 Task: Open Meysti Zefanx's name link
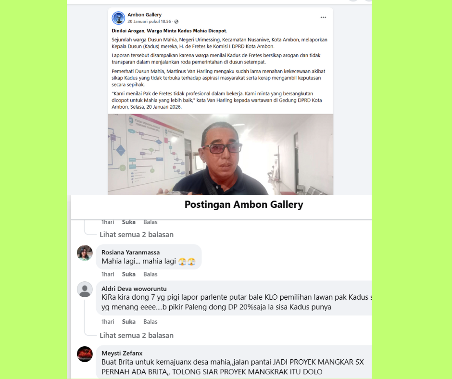click(x=122, y=353)
